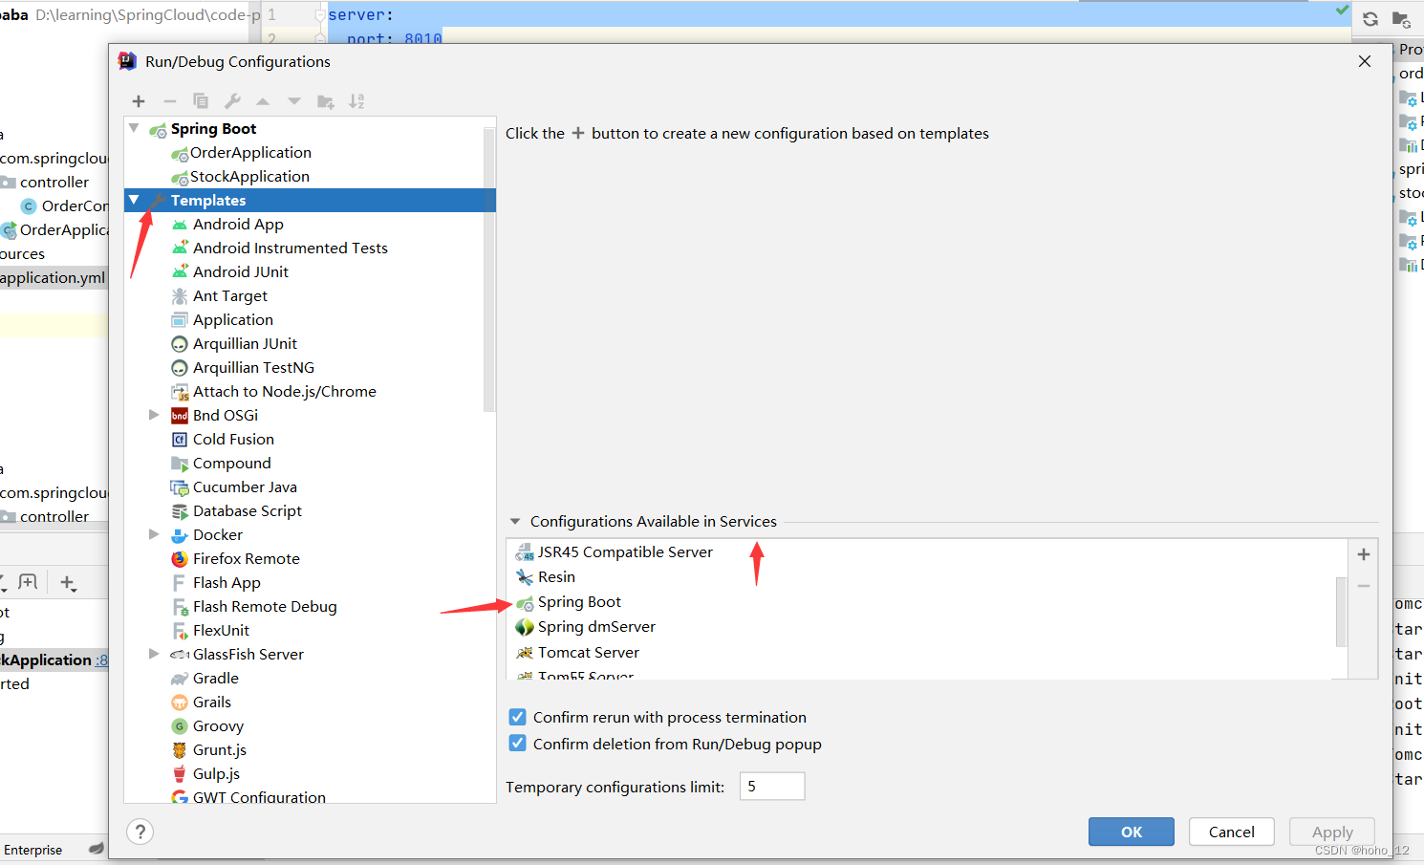Expand the GlassFish Server template
Viewport: 1424px width, 865px height.
tap(154, 654)
